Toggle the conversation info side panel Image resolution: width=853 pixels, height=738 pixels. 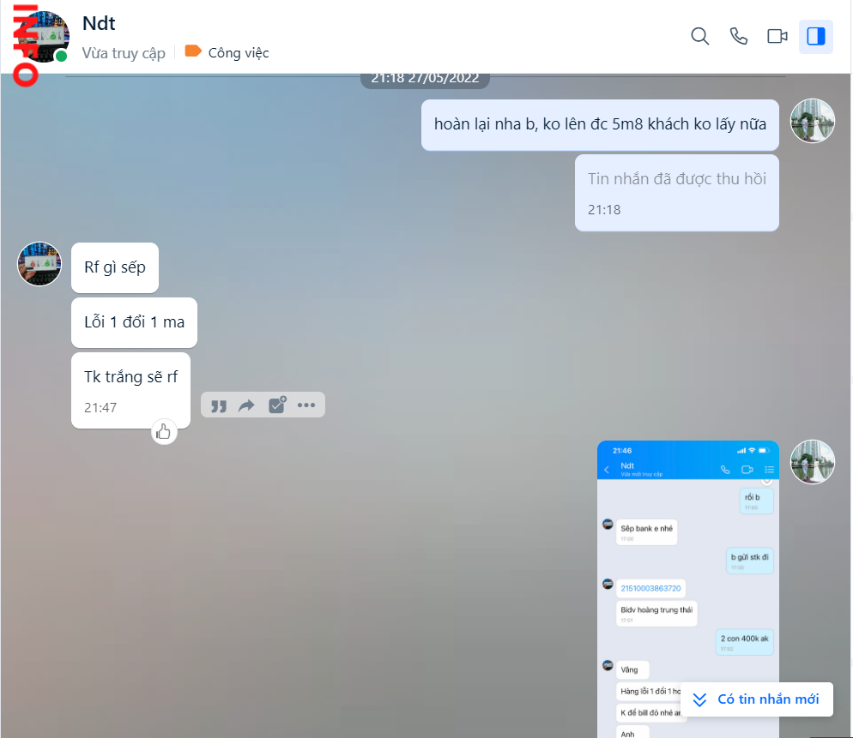coord(816,36)
